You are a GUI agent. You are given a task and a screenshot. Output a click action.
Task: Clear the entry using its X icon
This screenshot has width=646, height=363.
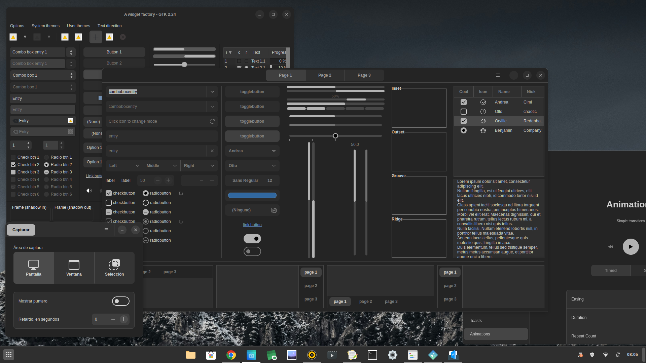pos(212,151)
